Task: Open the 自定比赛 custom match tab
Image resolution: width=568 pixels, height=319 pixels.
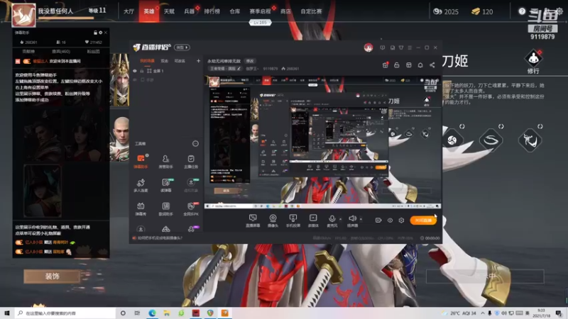Action: [311, 11]
